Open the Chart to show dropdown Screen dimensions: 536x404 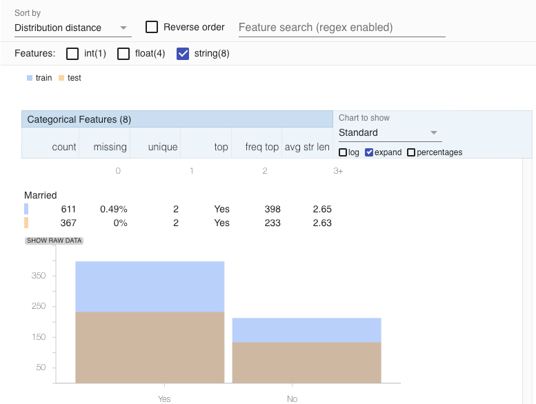(389, 132)
